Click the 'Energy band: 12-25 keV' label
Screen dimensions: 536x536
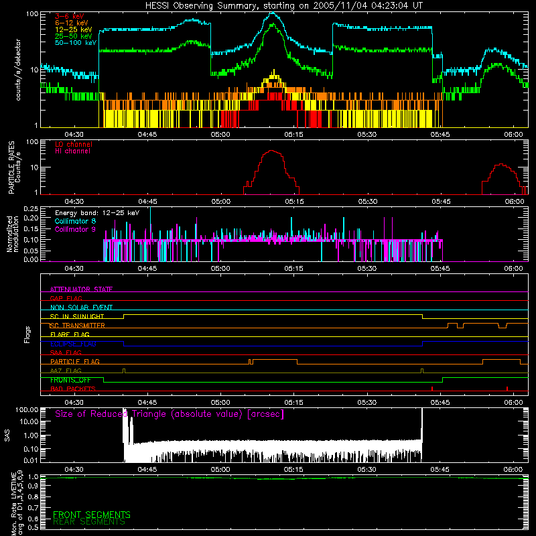(x=97, y=213)
